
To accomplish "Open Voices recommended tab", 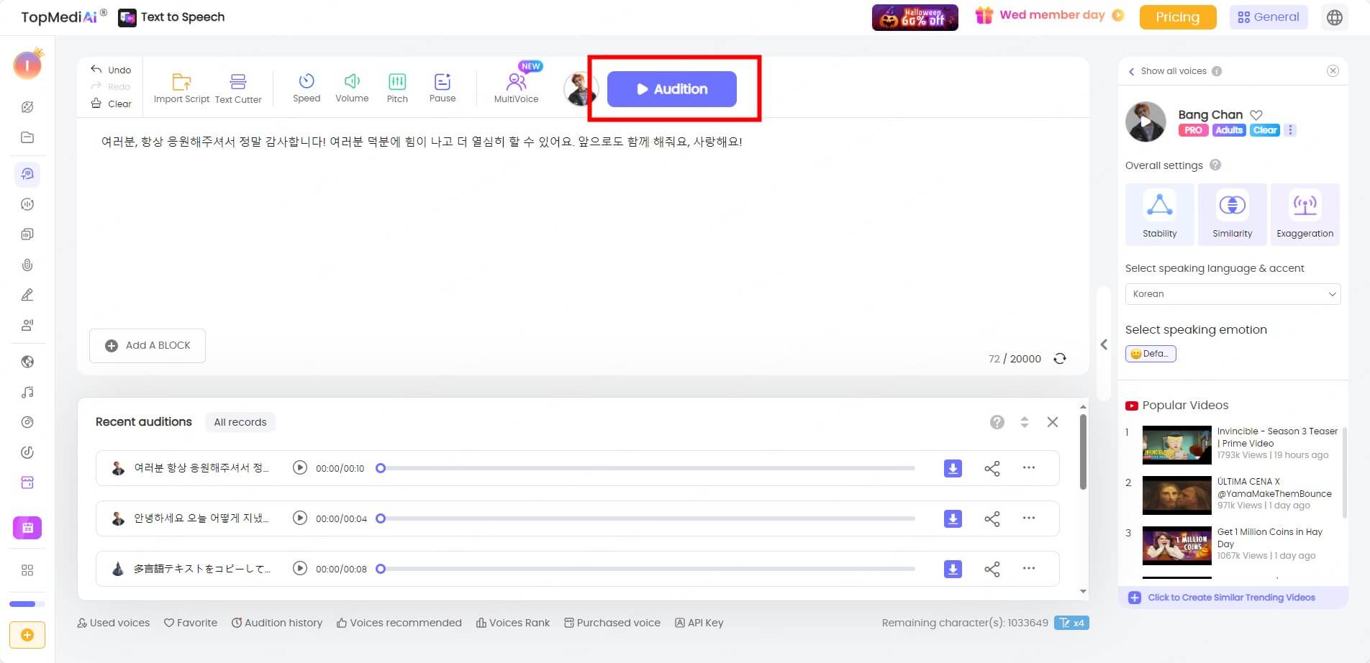I will coord(399,623).
